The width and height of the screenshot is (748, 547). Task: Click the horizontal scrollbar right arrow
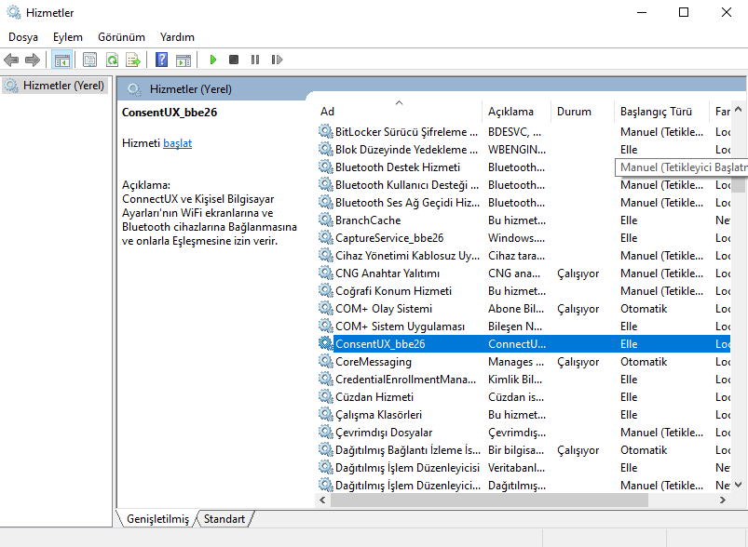click(x=722, y=500)
